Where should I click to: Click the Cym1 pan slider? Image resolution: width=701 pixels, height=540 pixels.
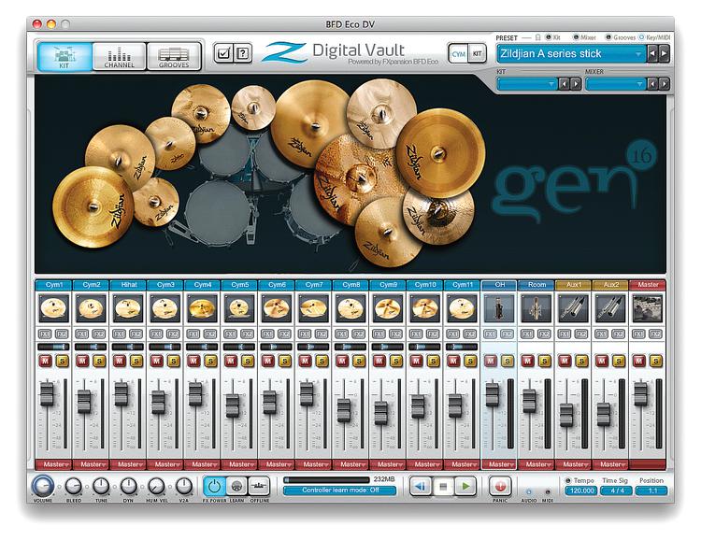click(x=53, y=347)
